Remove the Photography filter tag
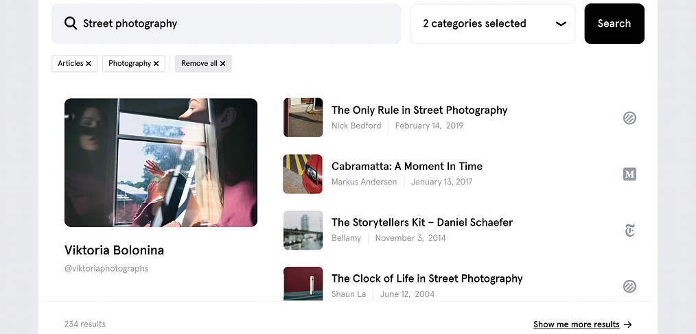 156,63
